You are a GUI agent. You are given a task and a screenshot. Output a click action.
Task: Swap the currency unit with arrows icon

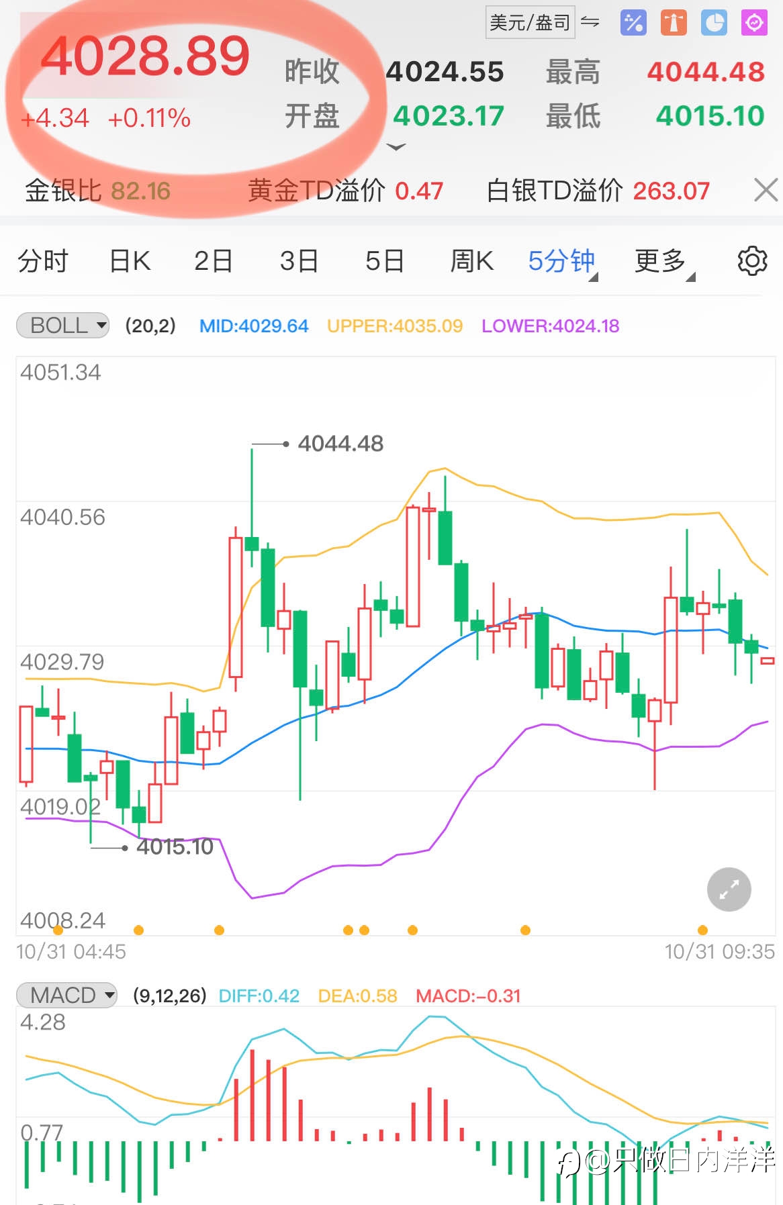click(590, 22)
